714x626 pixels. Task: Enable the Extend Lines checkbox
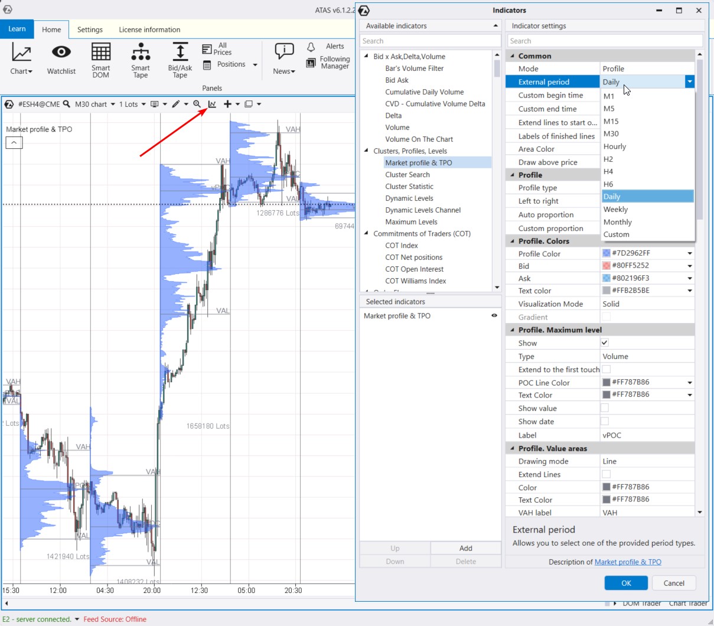(x=604, y=474)
